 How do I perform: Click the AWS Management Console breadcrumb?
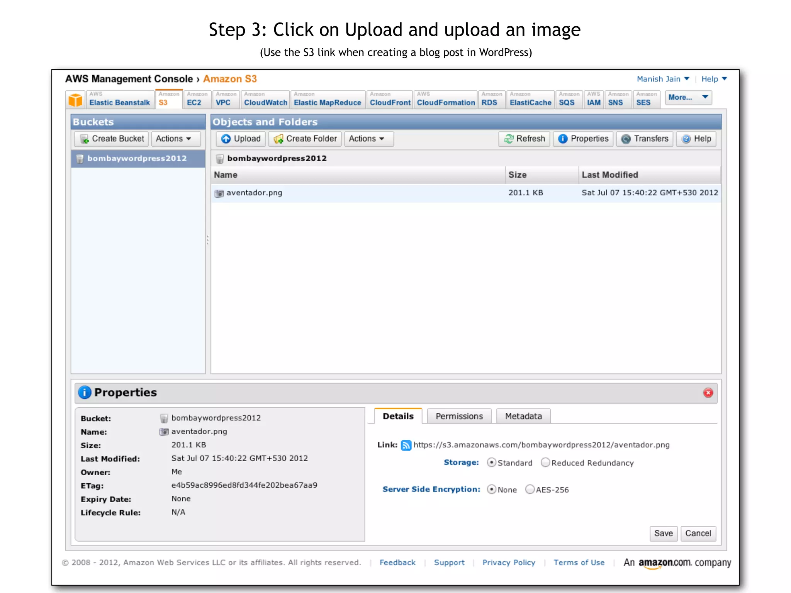click(x=129, y=79)
